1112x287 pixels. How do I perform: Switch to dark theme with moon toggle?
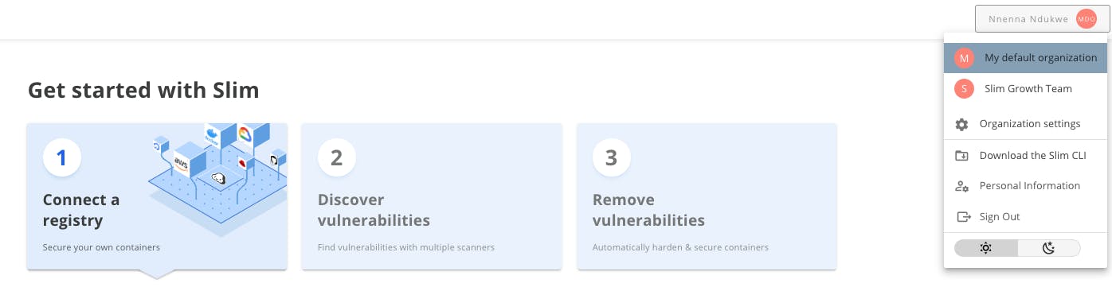point(1049,248)
